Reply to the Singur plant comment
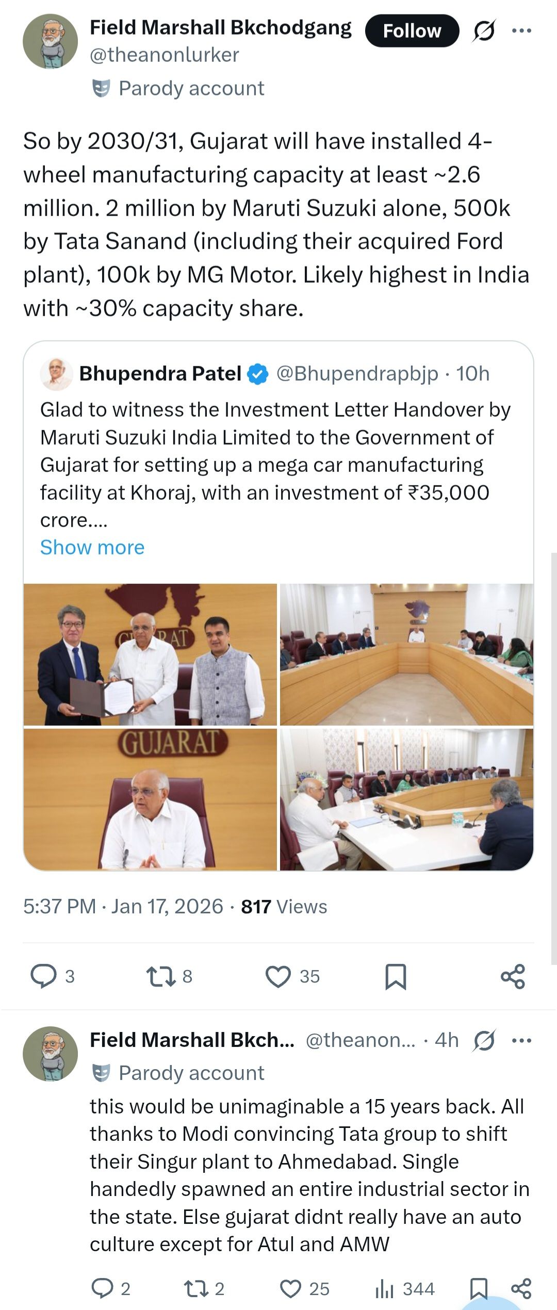 [102, 1288]
